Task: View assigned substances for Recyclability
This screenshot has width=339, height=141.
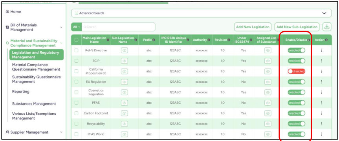Action: [x=268, y=124]
